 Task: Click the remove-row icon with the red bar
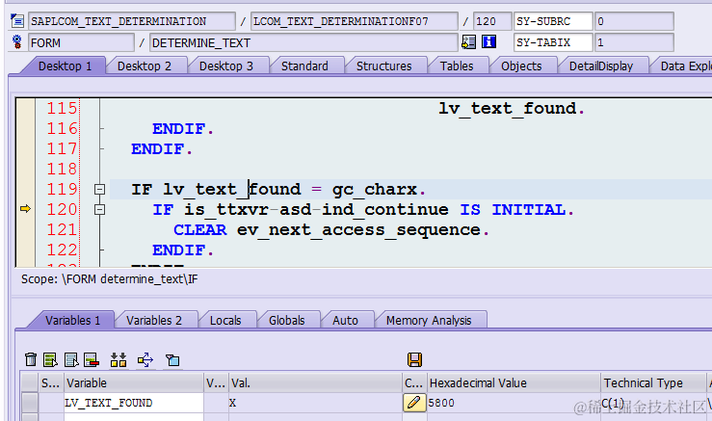[92, 359]
